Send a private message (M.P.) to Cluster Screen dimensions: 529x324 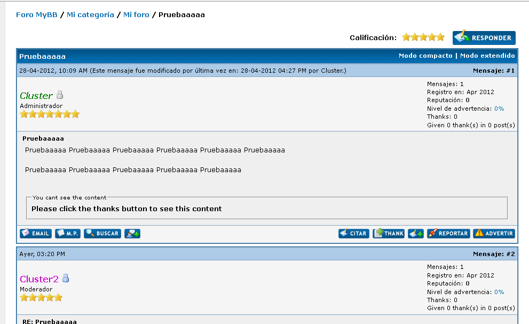[x=68, y=234]
